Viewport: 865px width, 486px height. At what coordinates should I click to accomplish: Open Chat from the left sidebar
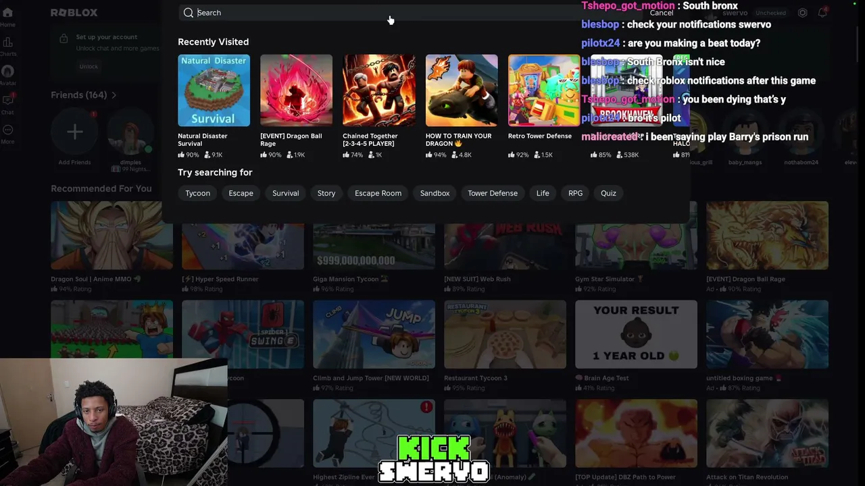7,105
